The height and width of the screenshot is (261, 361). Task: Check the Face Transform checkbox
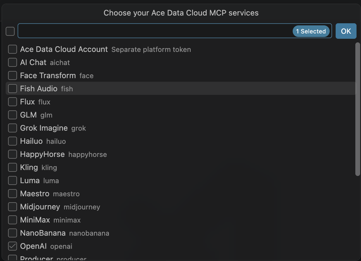12,75
